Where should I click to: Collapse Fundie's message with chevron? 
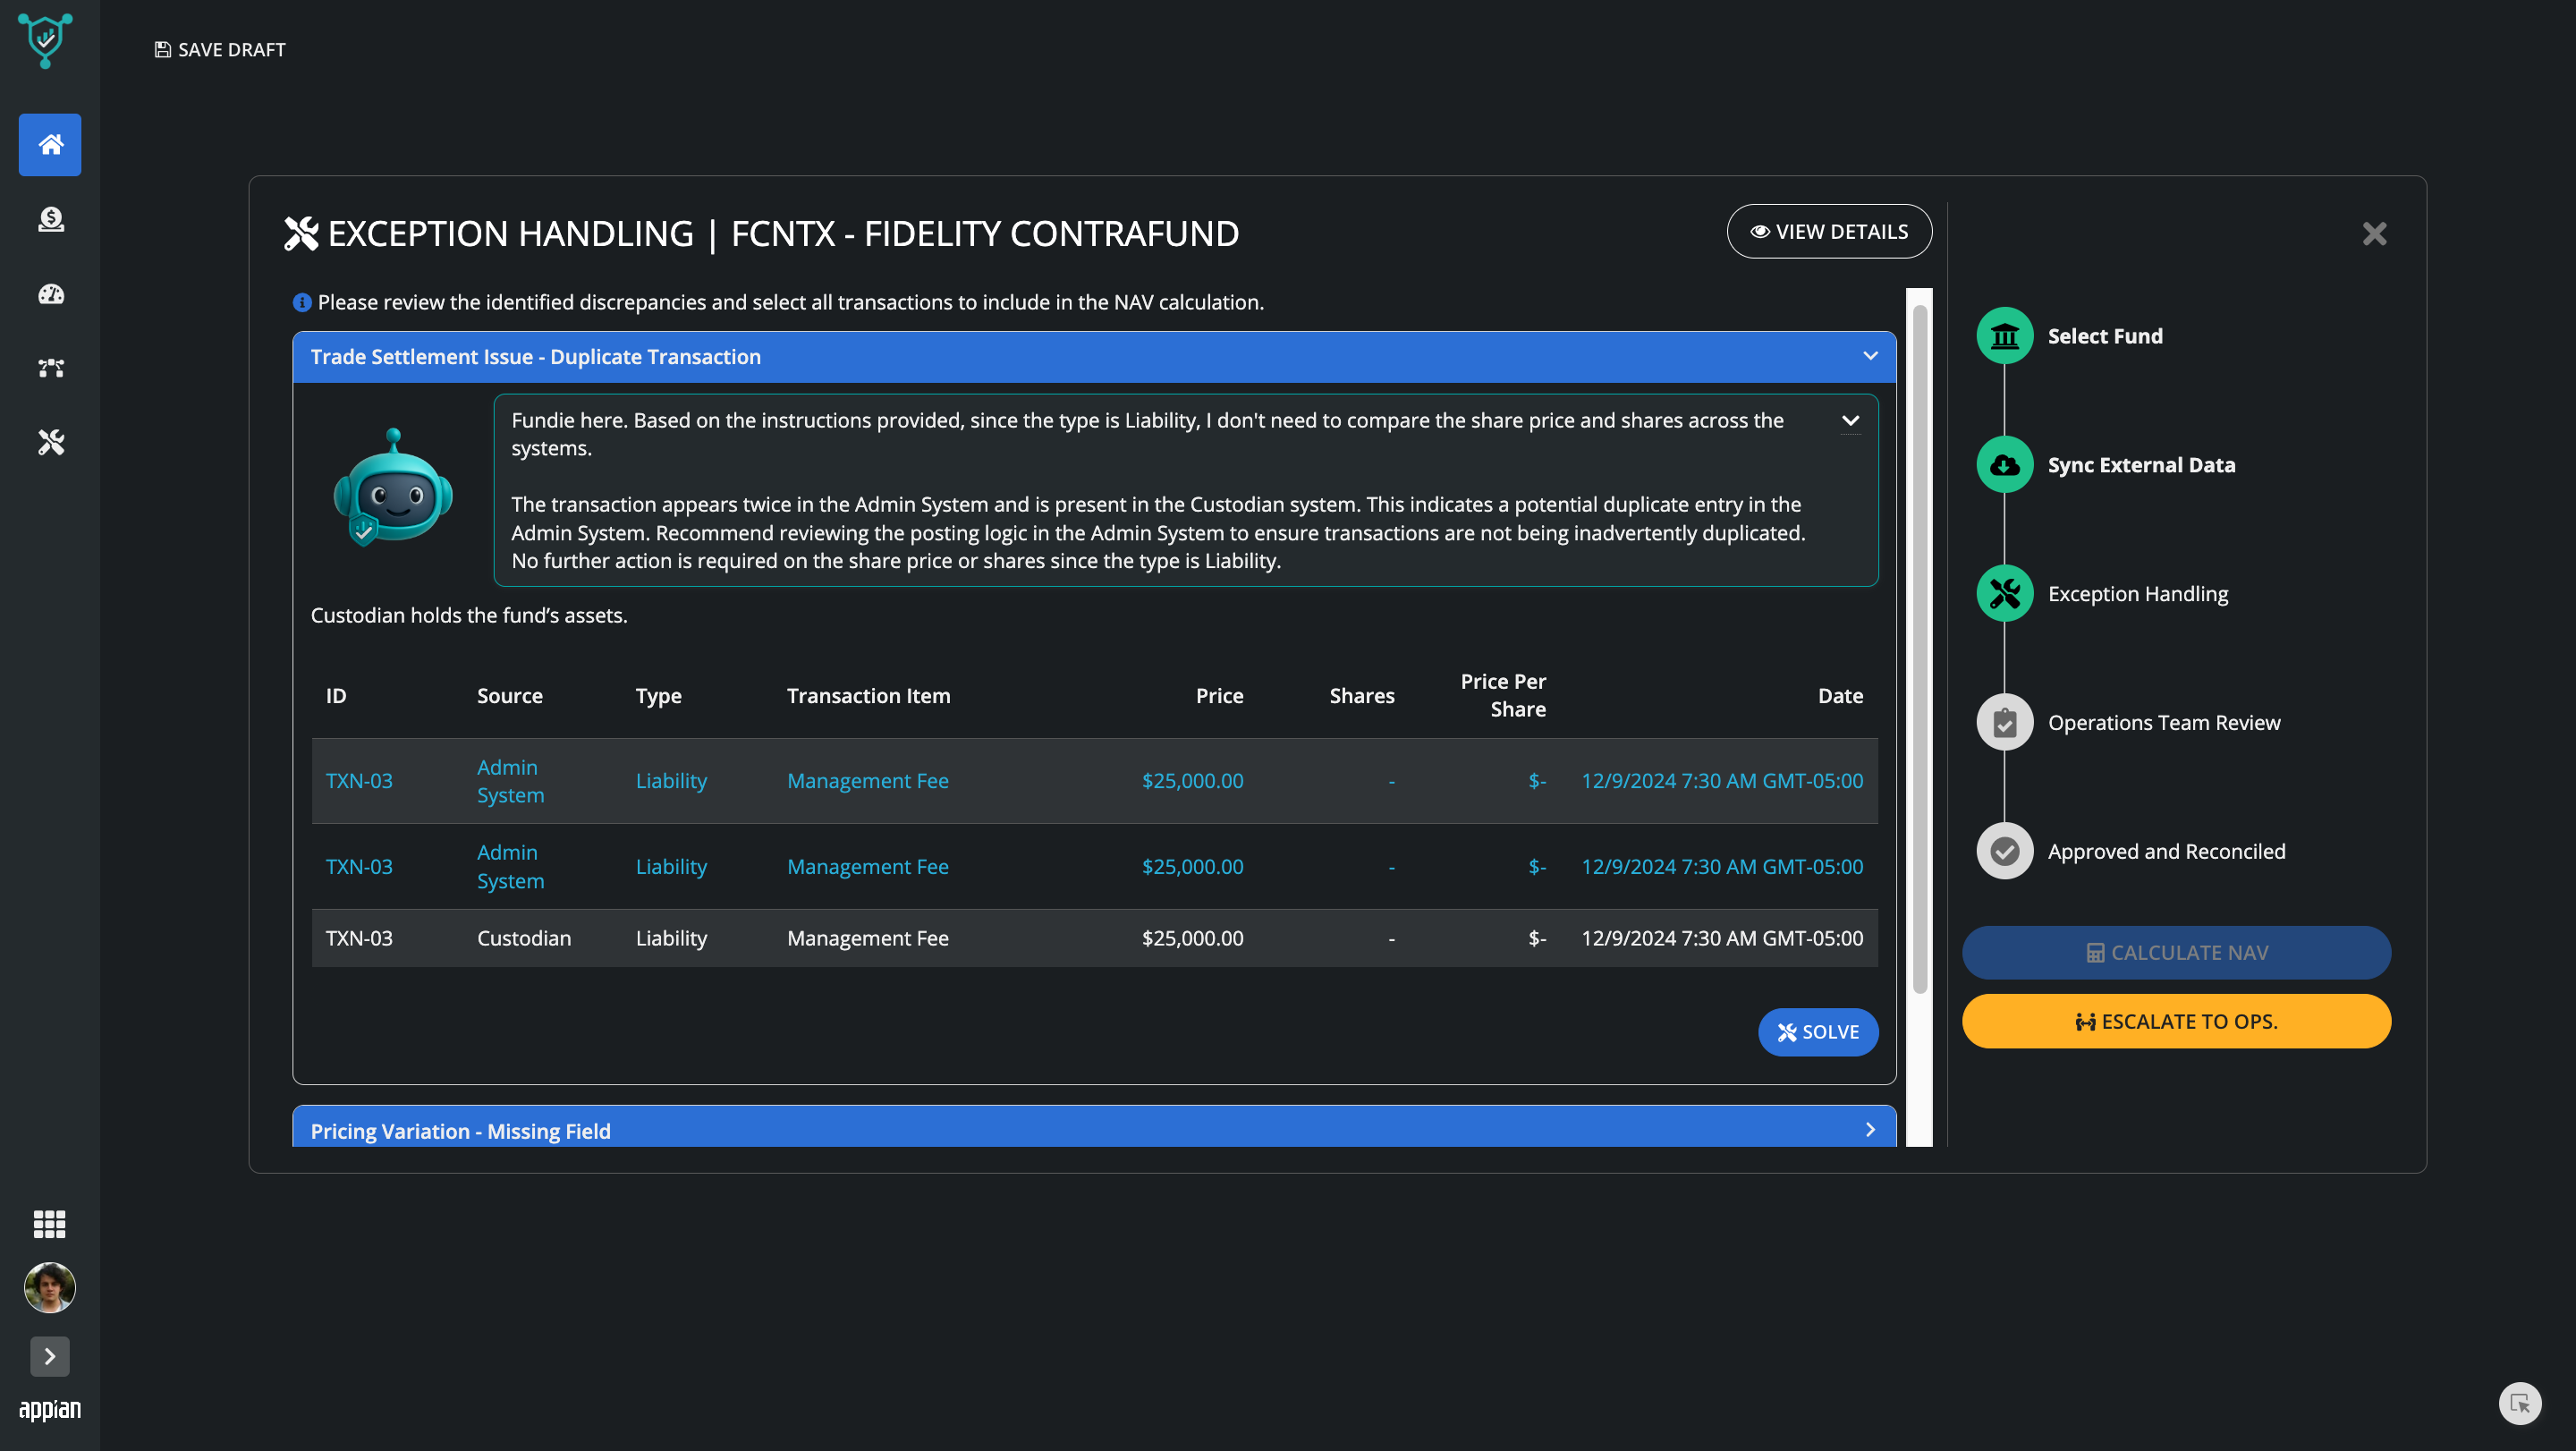coord(1850,421)
